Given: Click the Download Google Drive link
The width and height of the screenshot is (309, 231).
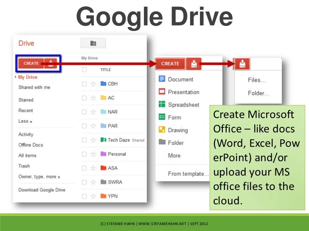Looking at the screenshot, I should [42, 190].
